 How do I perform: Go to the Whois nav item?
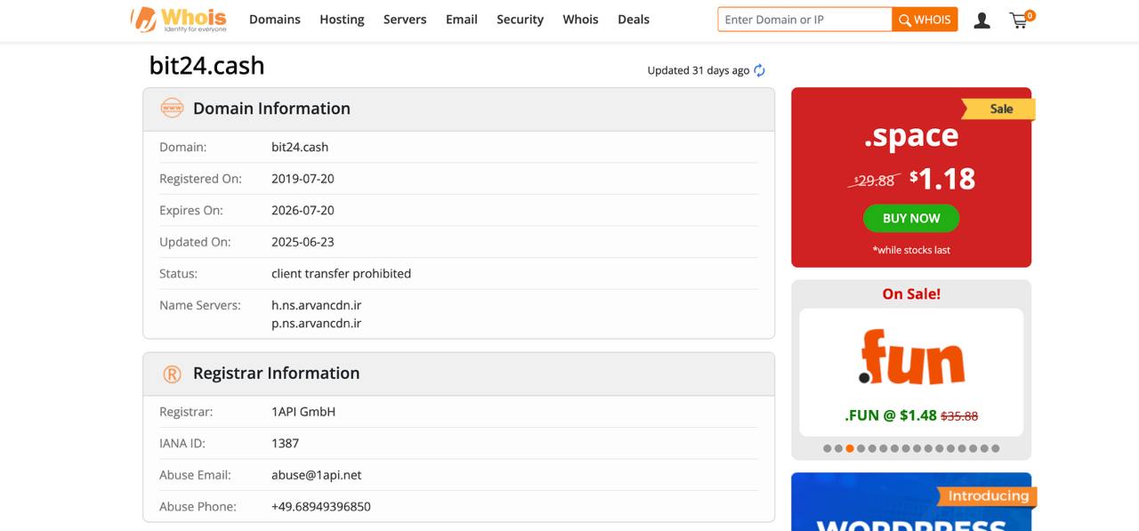580,20
